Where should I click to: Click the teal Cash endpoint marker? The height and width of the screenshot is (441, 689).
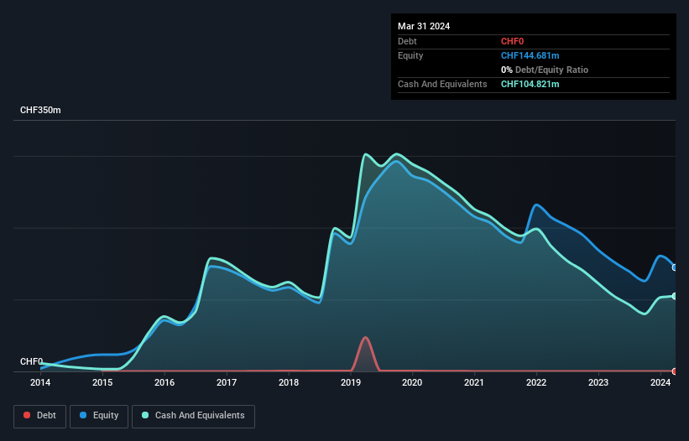click(674, 296)
